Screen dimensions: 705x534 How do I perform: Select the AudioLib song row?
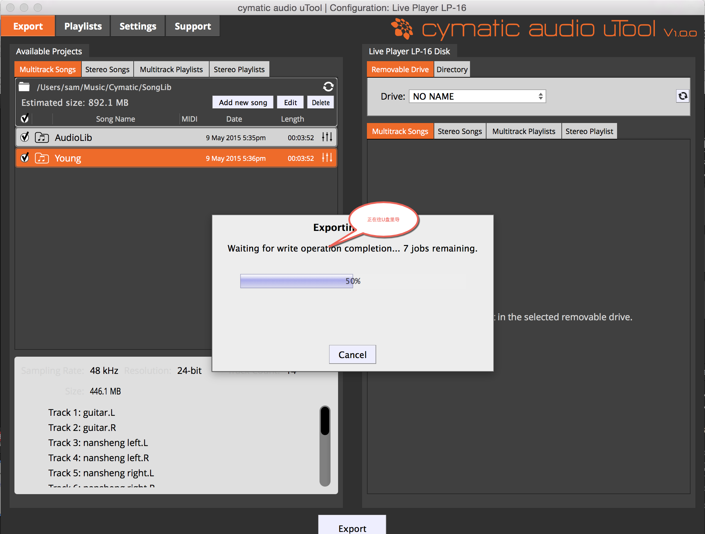pyautogui.click(x=176, y=137)
